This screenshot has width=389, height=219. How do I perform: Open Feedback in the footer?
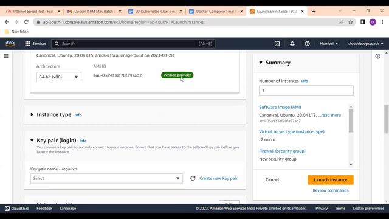[44, 208]
